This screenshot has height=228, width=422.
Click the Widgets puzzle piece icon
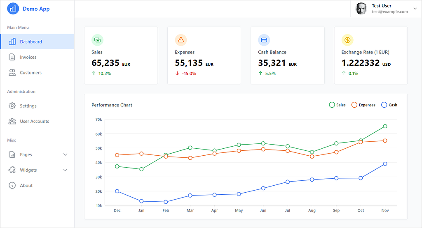pyautogui.click(x=12, y=170)
